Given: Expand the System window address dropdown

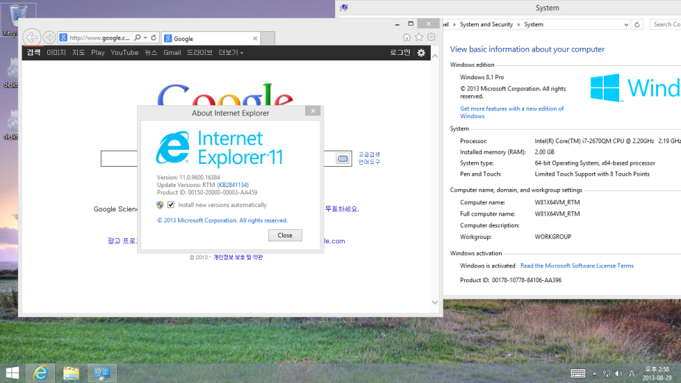Looking at the screenshot, I should 626,25.
